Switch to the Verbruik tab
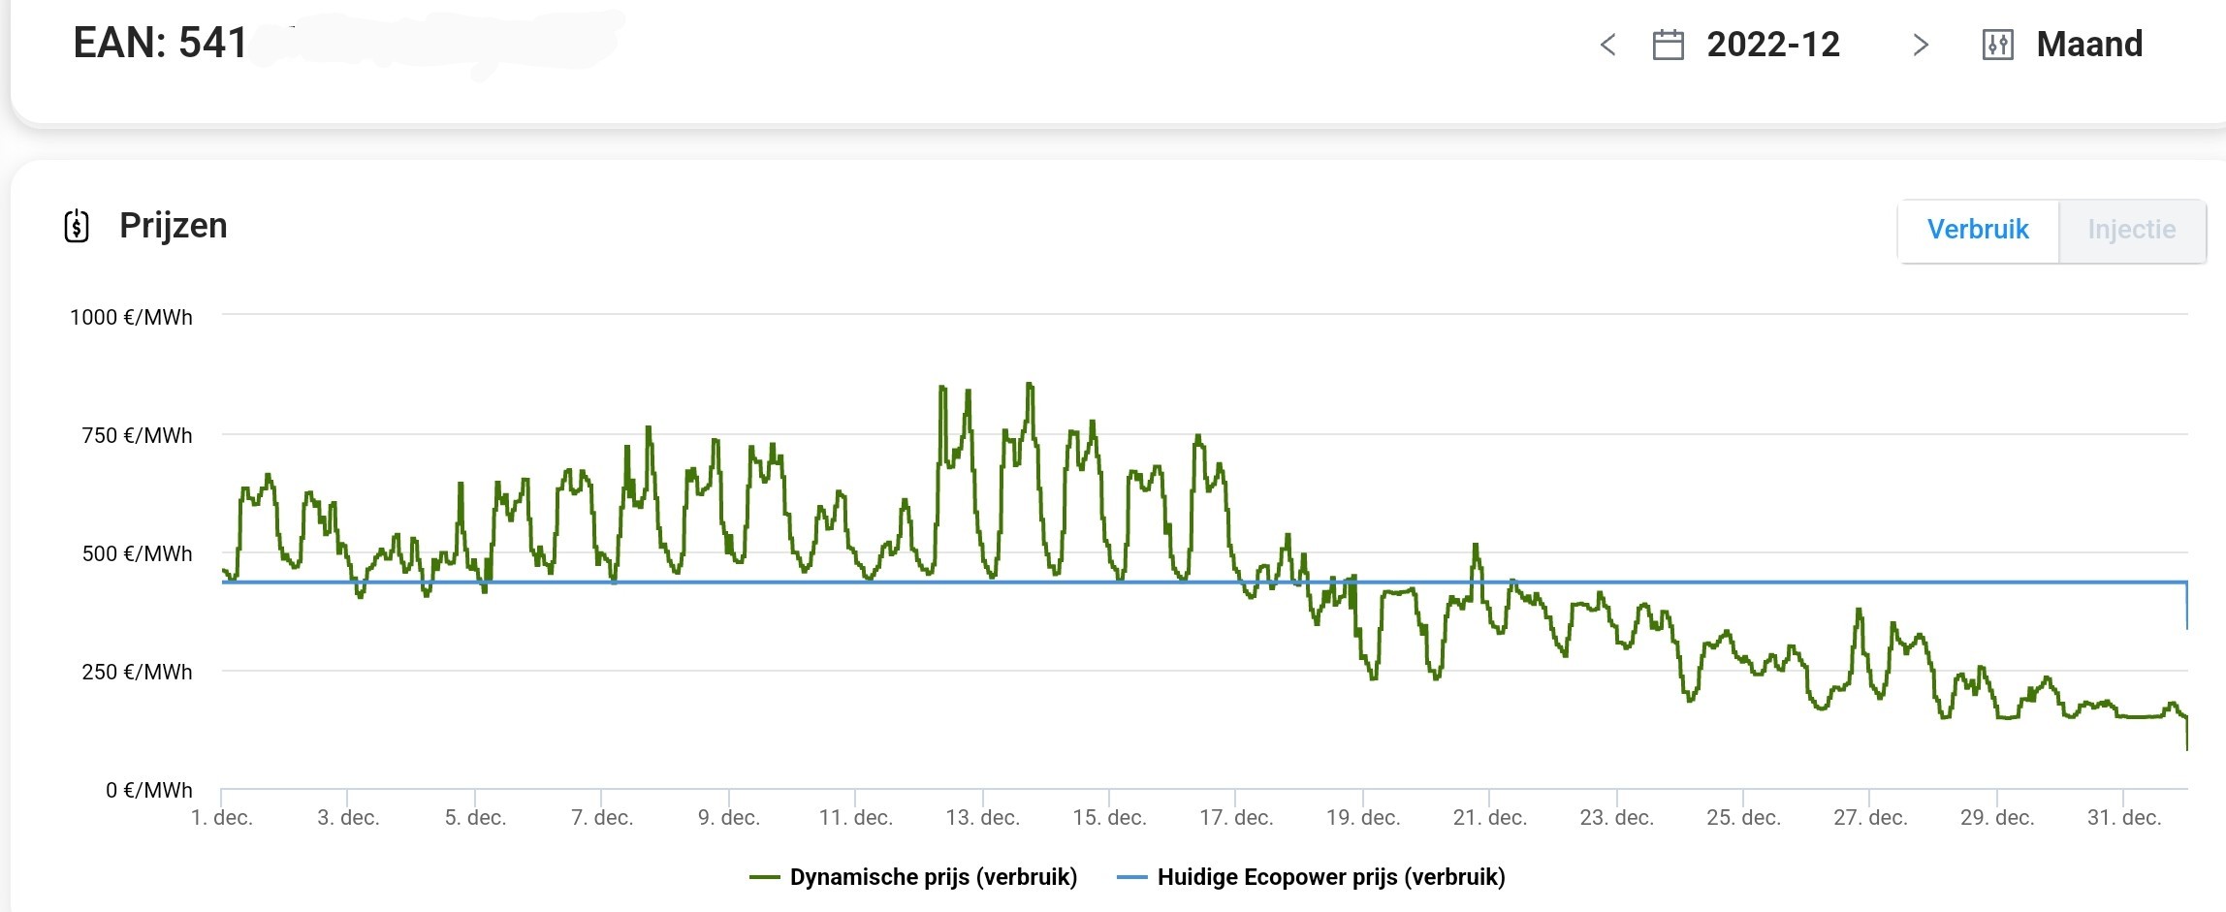Image resolution: width=2226 pixels, height=912 pixels. click(x=1977, y=230)
